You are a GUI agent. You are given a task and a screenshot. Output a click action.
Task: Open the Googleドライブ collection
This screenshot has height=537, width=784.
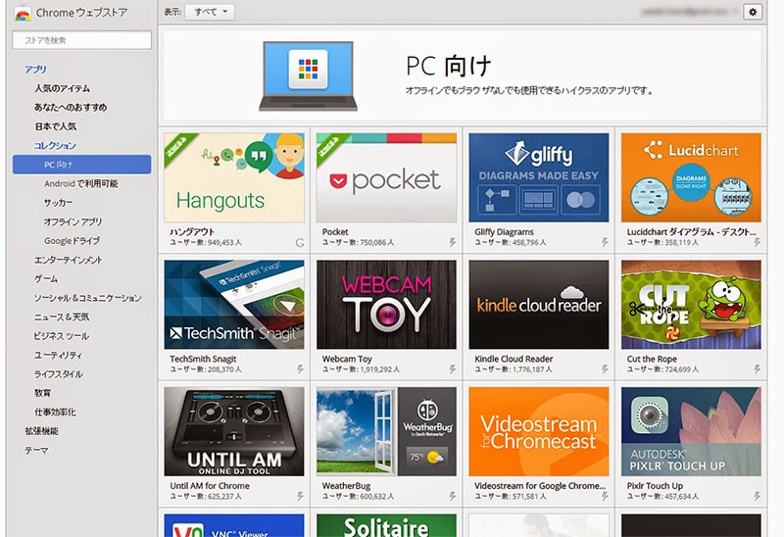pyautogui.click(x=72, y=240)
